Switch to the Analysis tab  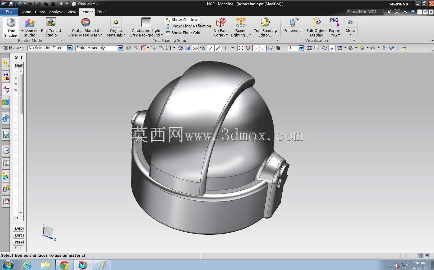pos(56,12)
